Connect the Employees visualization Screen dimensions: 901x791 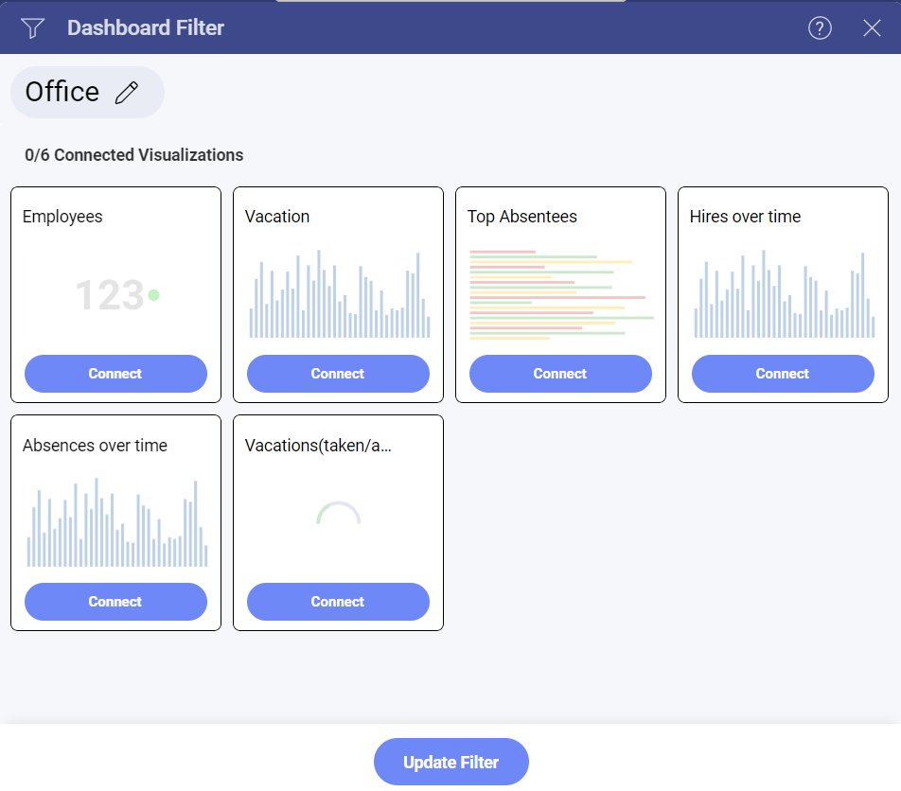coord(115,374)
